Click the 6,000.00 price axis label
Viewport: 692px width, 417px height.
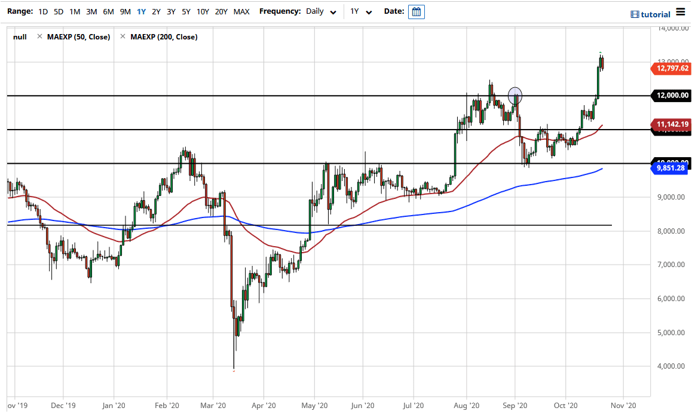671,299
